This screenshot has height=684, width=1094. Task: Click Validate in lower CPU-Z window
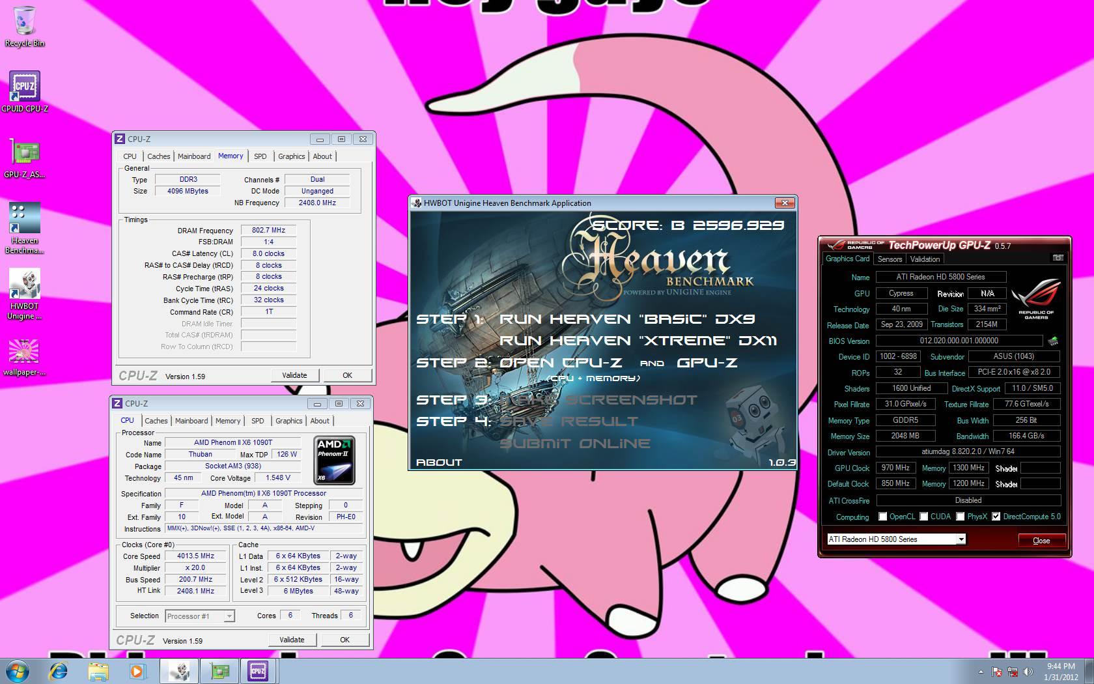(x=292, y=640)
